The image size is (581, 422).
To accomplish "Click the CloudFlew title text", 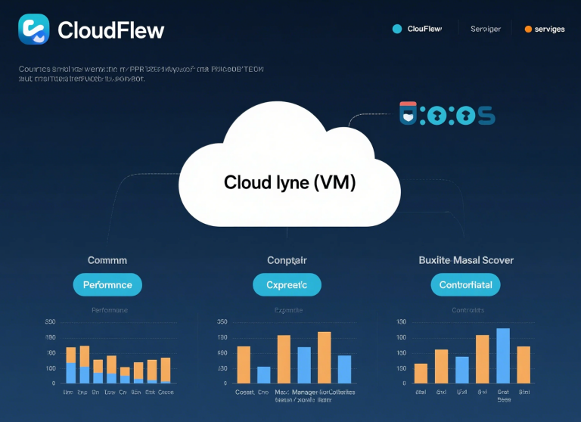I will pos(110,30).
